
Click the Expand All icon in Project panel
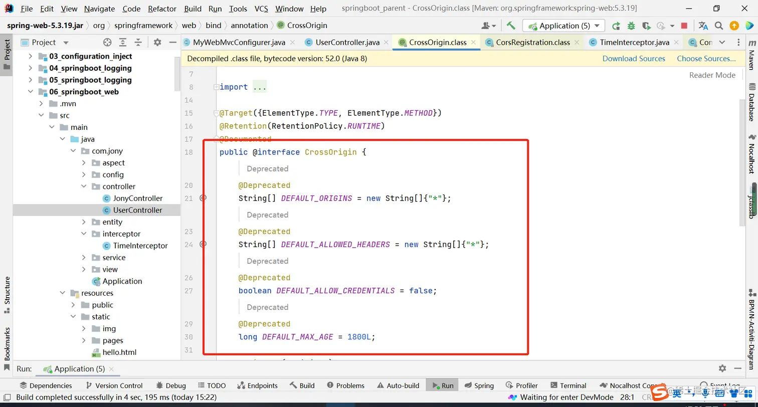click(122, 43)
